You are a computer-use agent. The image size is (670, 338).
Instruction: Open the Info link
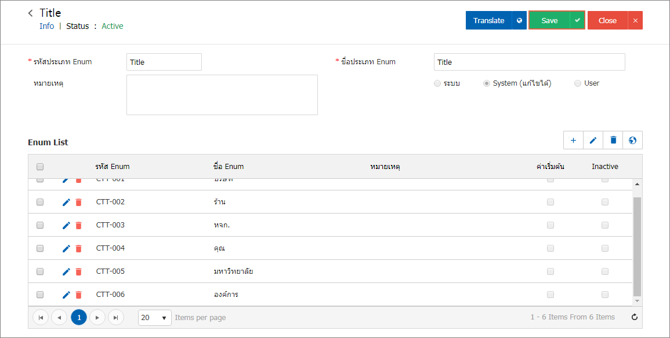tap(46, 26)
